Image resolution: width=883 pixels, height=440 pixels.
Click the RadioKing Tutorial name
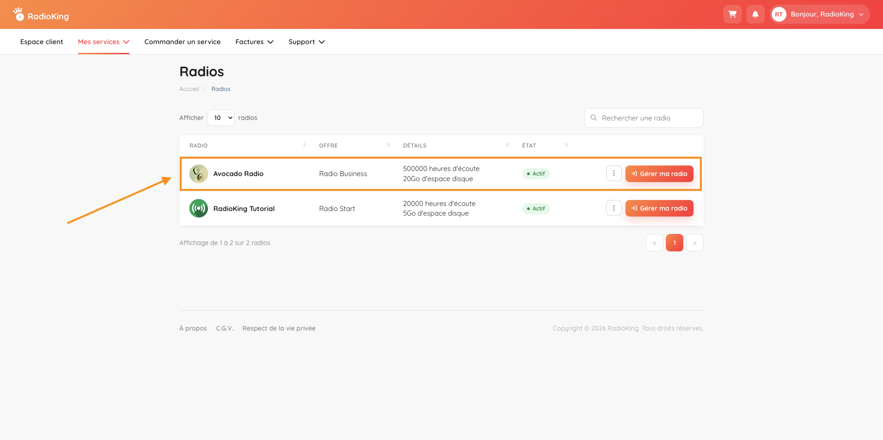pos(244,209)
